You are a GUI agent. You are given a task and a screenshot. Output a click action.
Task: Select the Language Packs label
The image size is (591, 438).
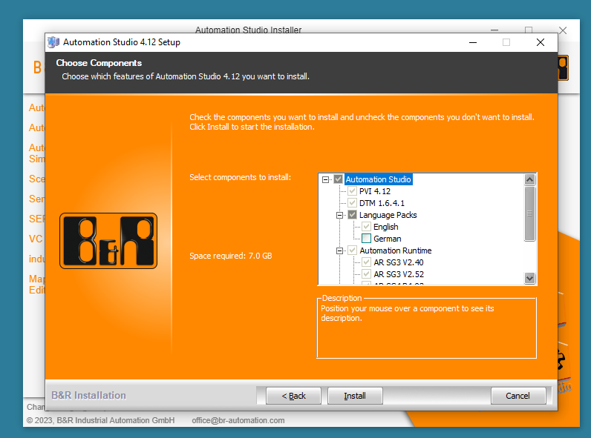[388, 215]
